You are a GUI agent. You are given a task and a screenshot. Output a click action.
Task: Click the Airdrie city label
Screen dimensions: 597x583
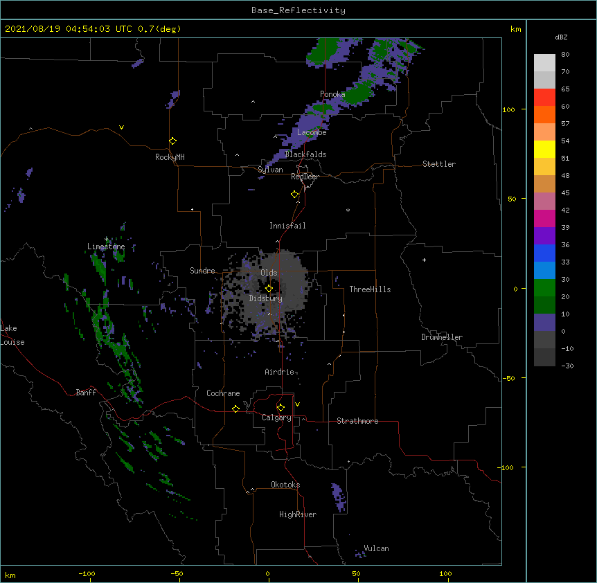click(x=280, y=372)
